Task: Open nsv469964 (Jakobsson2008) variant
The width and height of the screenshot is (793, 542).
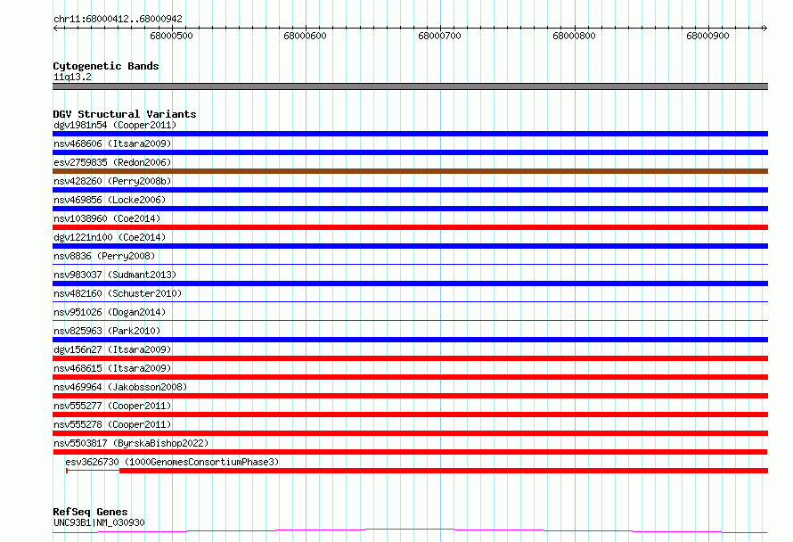Action: [x=120, y=387]
